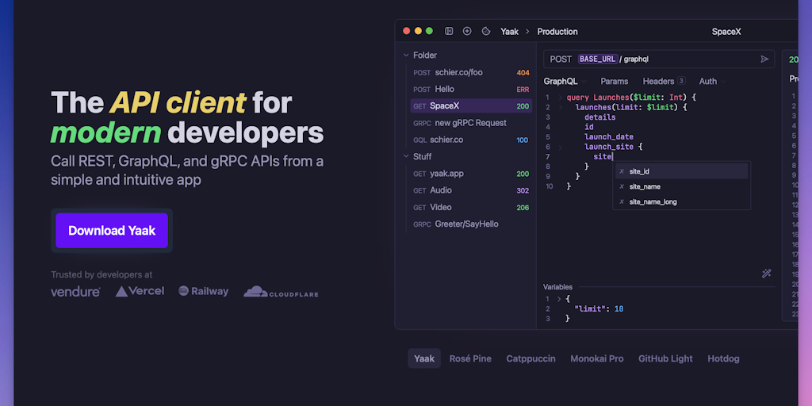
Task: Open the GET yaak.app request
Action: click(470, 174)
